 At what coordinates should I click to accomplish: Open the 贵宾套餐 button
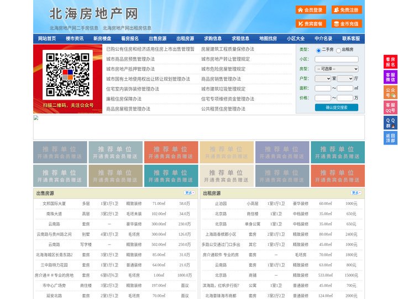311,24
